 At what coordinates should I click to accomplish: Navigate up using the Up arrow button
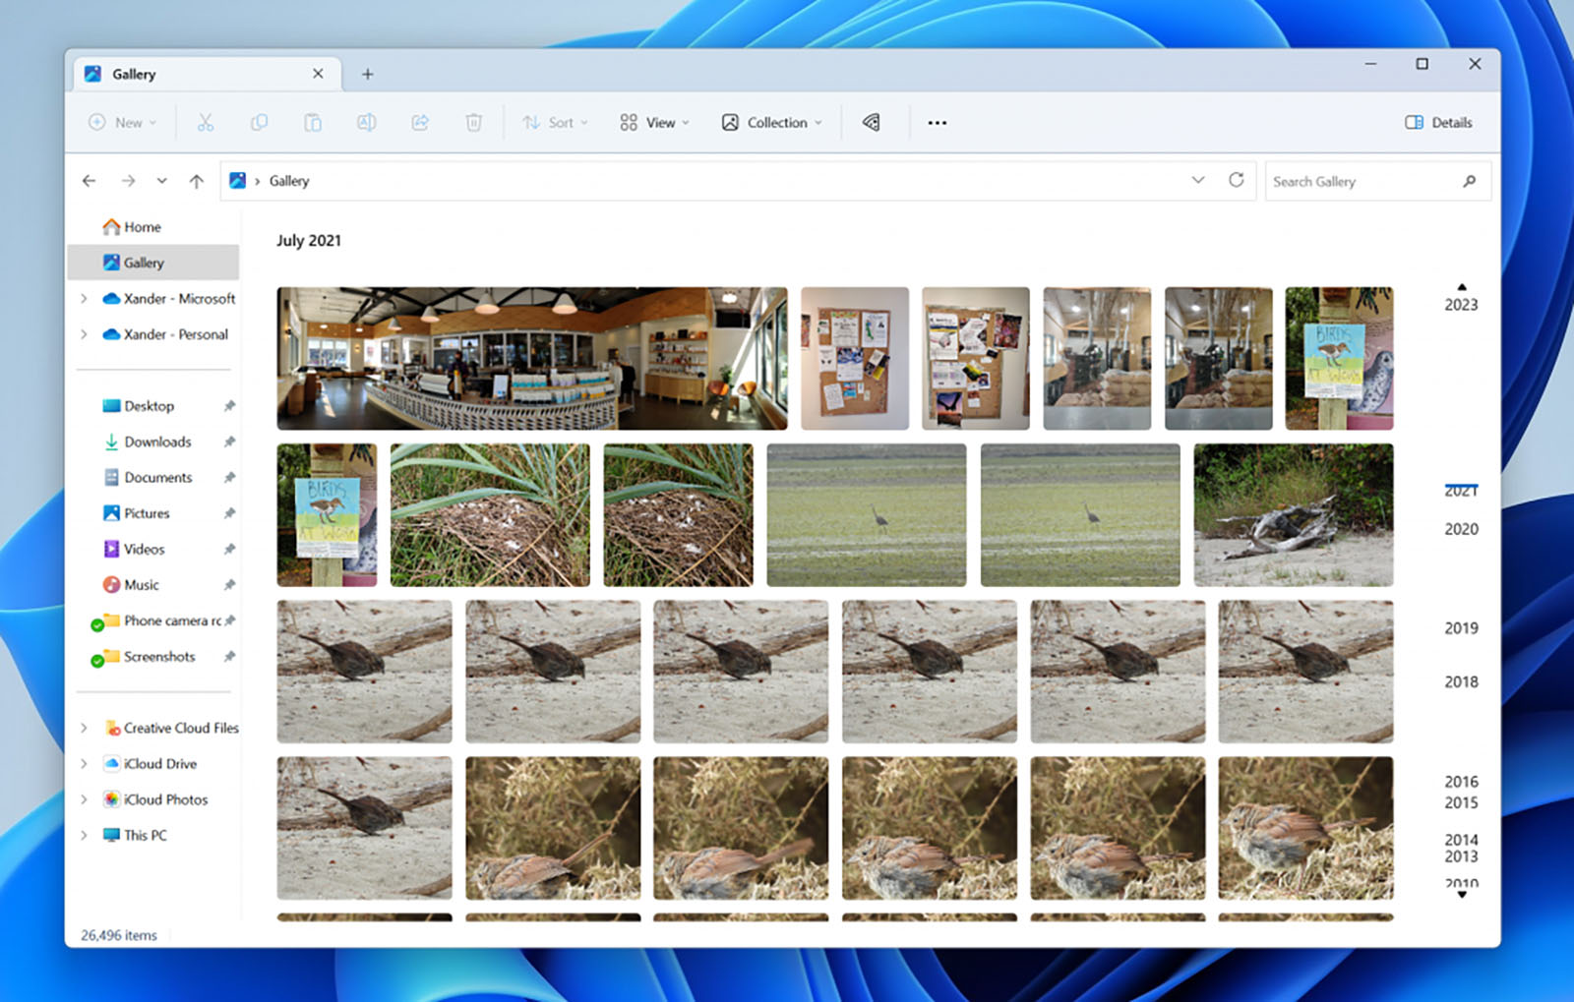[x=195, y=180]
